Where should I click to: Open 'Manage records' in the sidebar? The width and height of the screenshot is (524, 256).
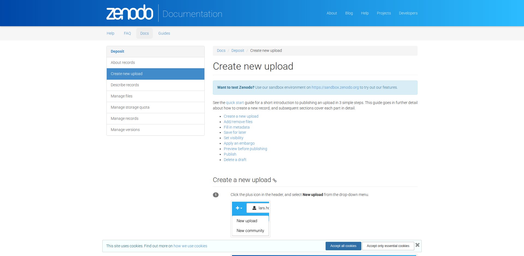tap(156, 118)
